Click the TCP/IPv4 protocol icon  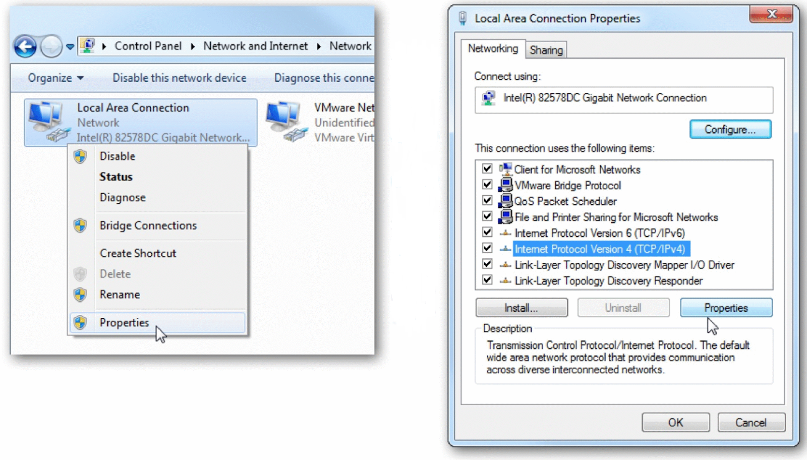pyautogui.click(x=505, y=249)
